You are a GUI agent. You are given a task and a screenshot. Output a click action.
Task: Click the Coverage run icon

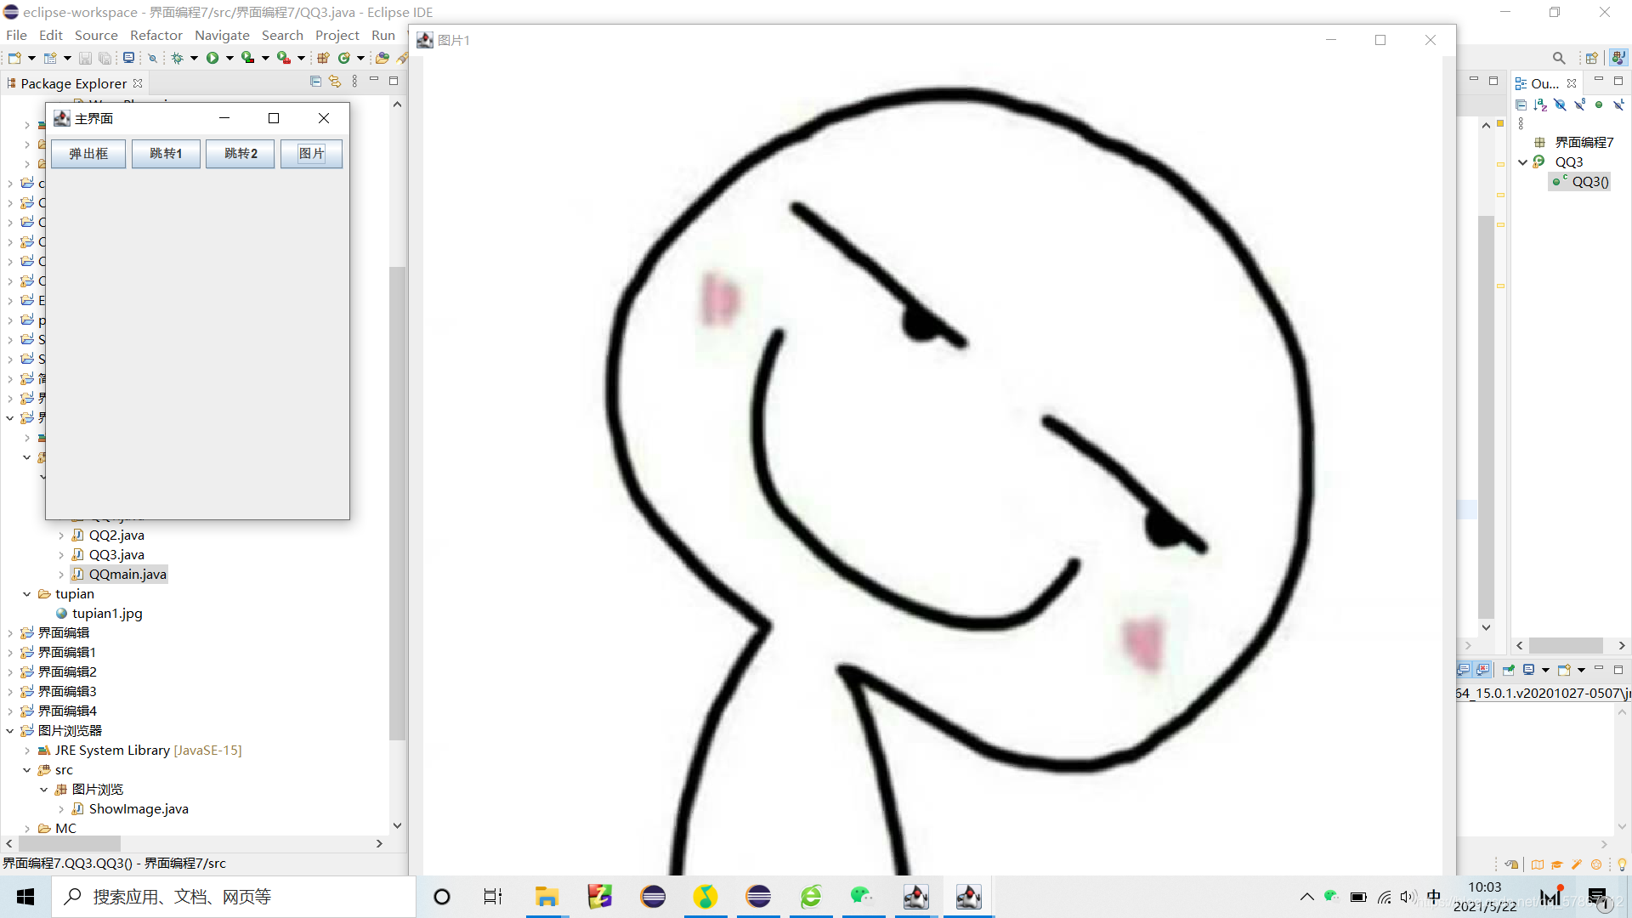click(x=247, y=58)
